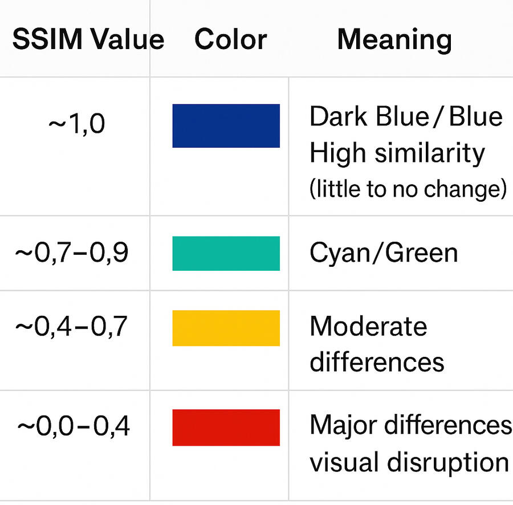Select the ~1,0 SSIM value cell
The width and height of the screenshot is (513, 505).
[x=77, y=124]
